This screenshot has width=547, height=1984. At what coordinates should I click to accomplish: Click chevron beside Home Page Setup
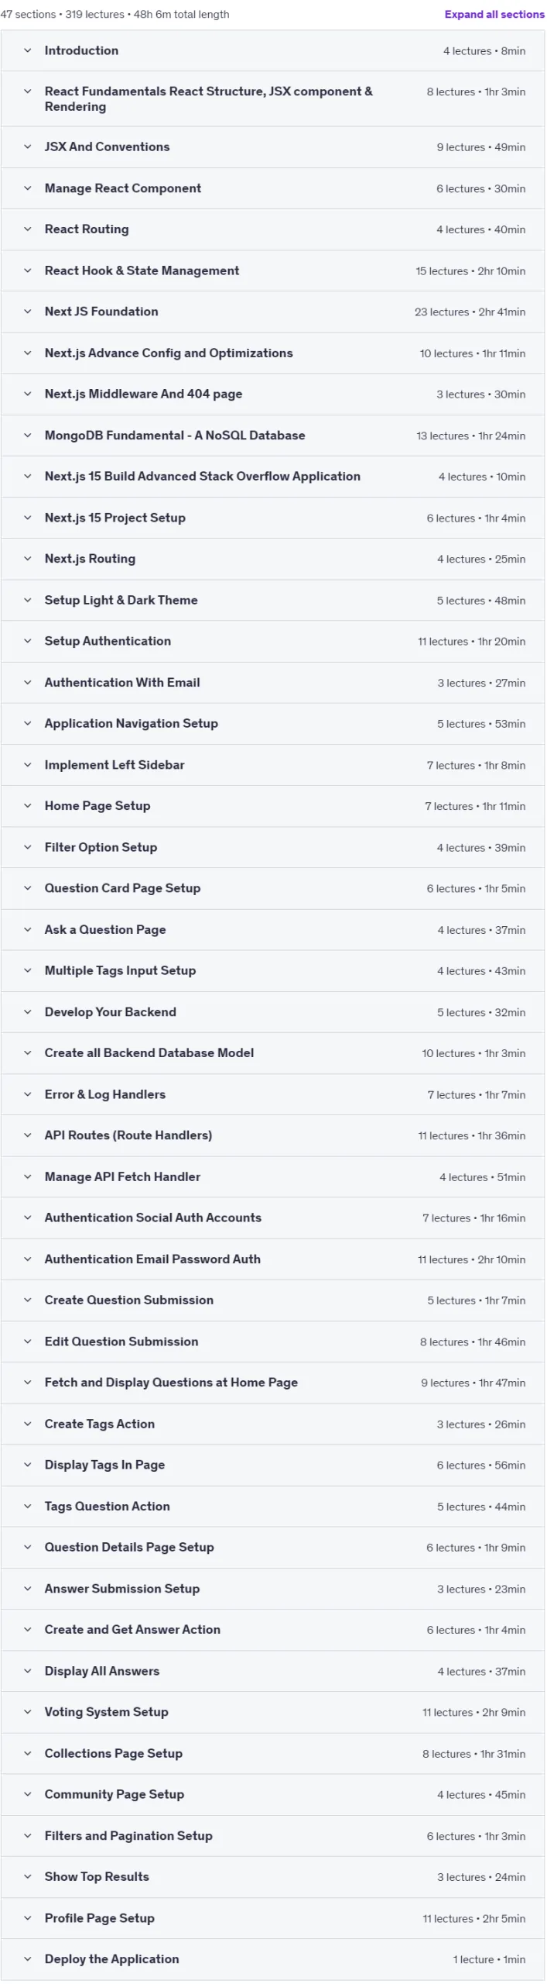click(28, 806)
